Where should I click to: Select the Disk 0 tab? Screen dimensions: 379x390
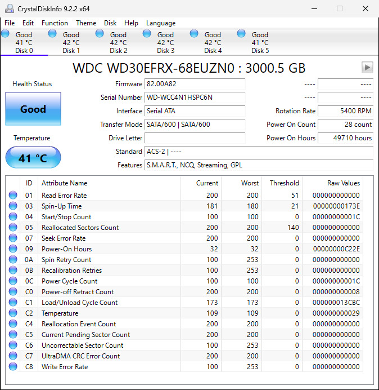24,42
